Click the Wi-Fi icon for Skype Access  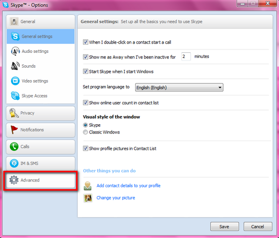point(15,95)
